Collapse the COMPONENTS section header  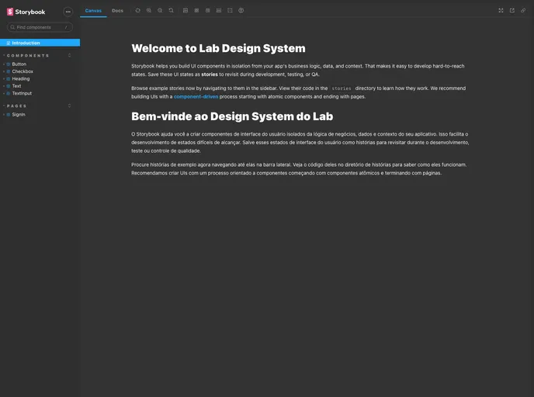pyautogui.click(x=28, y=56)
